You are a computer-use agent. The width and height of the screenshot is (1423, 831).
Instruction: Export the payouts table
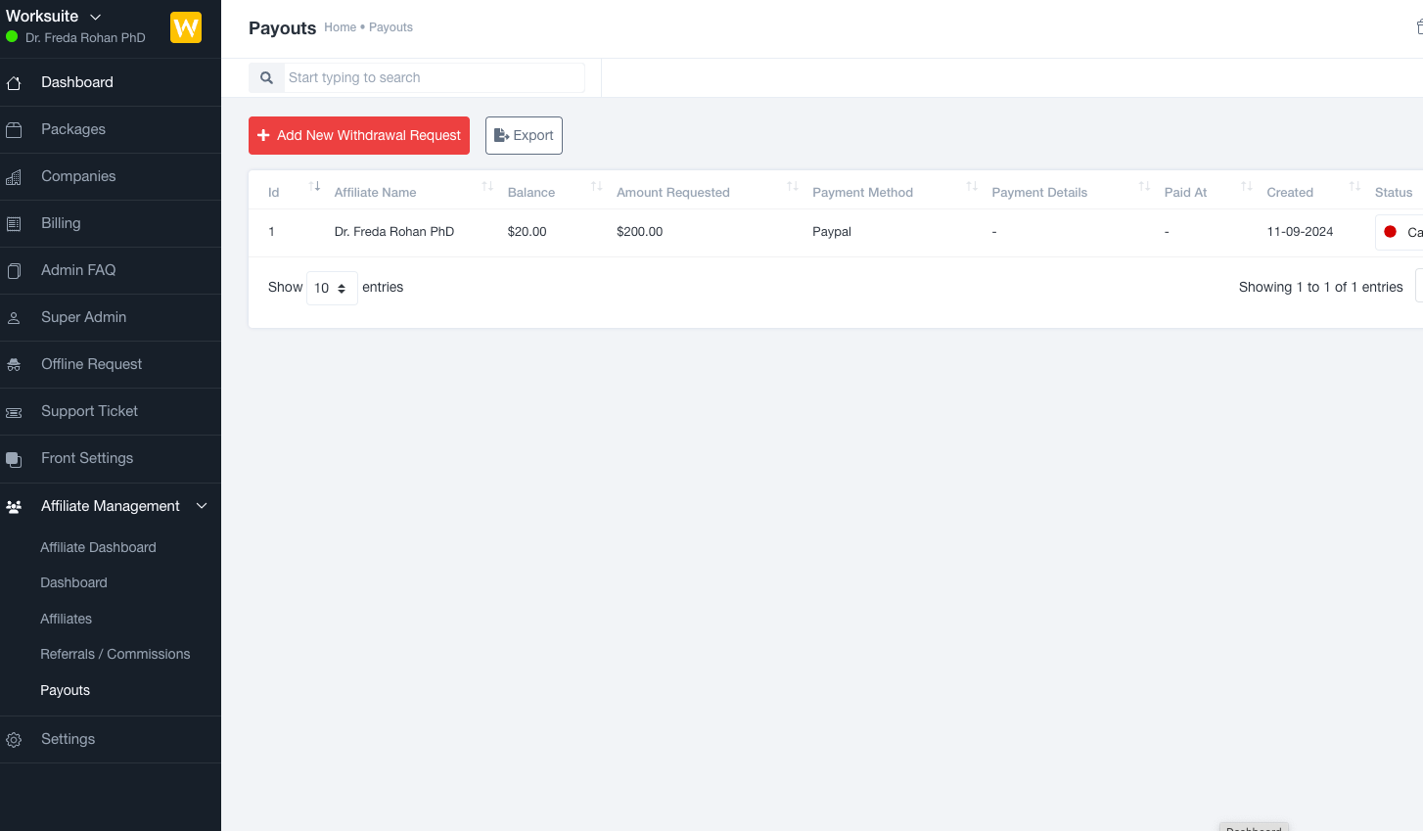point(524,135)
